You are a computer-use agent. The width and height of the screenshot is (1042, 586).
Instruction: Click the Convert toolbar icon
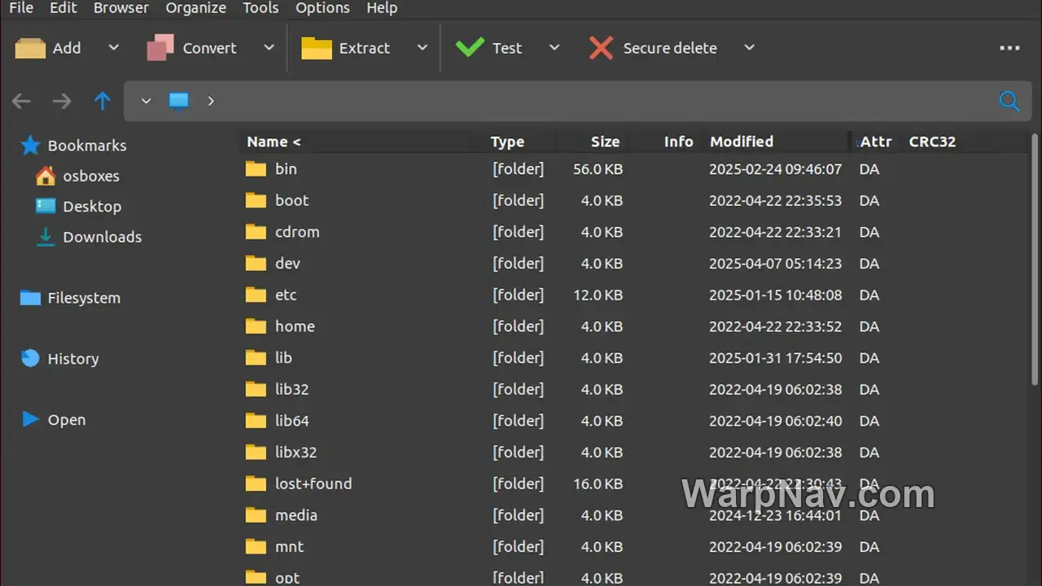click(x=160, y=48)
